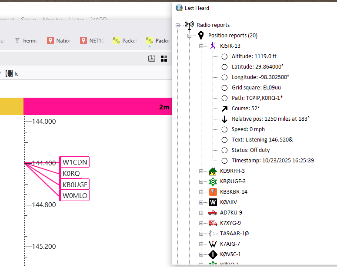The width and height of the screenshot is (337, 267).
Task: Click the green star S icon for KBØUGF-3
Action: point(213,181)
